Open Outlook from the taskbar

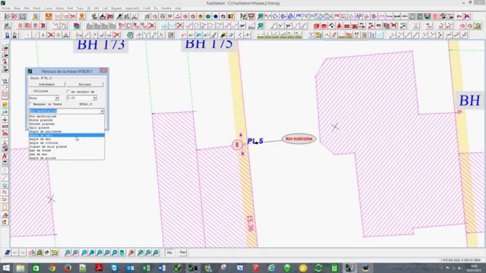(x=130, y=268)
